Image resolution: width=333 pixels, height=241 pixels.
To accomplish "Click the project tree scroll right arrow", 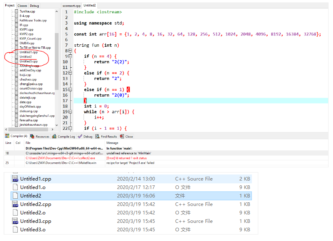I will click(52, 129).
